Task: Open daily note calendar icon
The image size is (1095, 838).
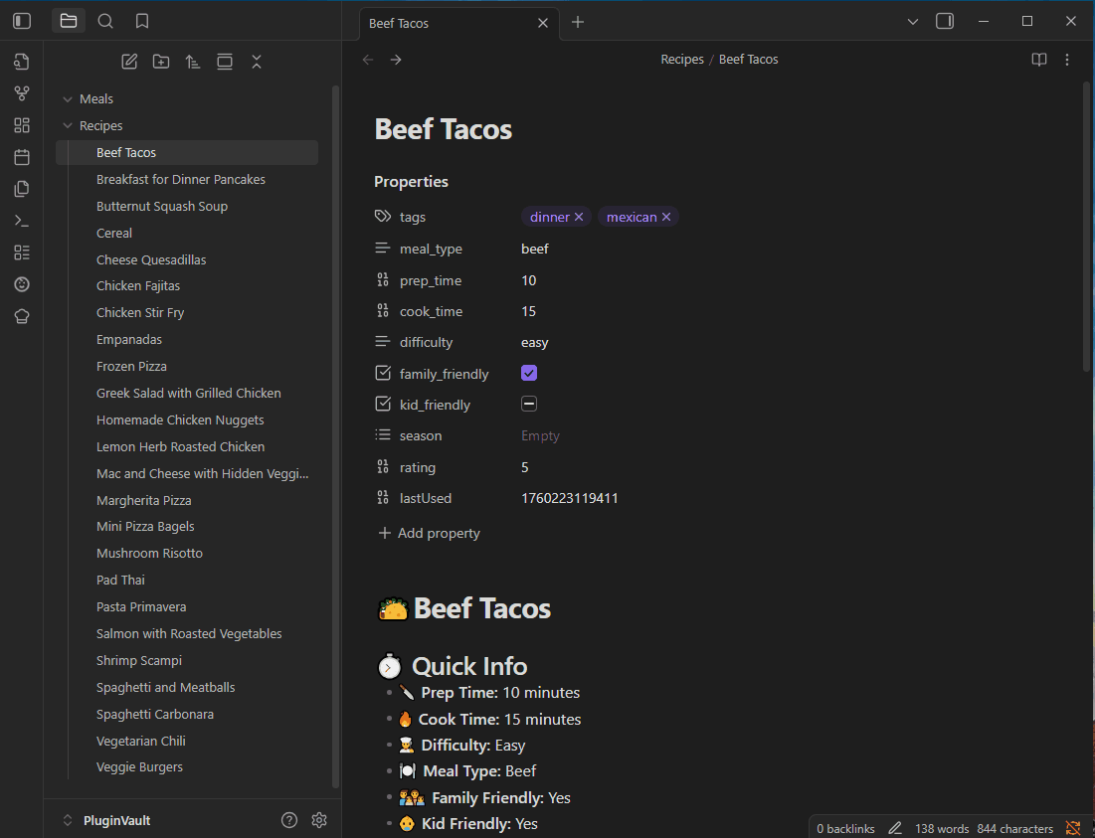Action: coord(22,157)
